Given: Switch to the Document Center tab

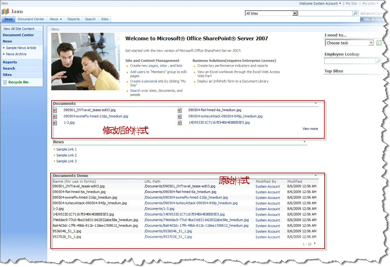Looking at the screenshot, I should click(31, 19).
